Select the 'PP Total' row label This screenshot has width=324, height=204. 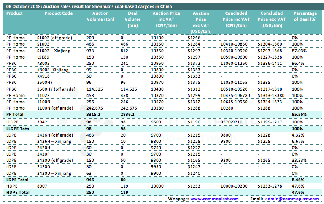[14, 114]
